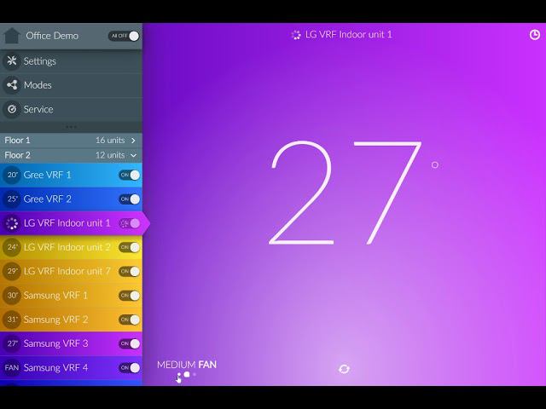This screenshot has height=409, width=546.
Task: Open the Settings gear icon
Action: pos(12,60)
